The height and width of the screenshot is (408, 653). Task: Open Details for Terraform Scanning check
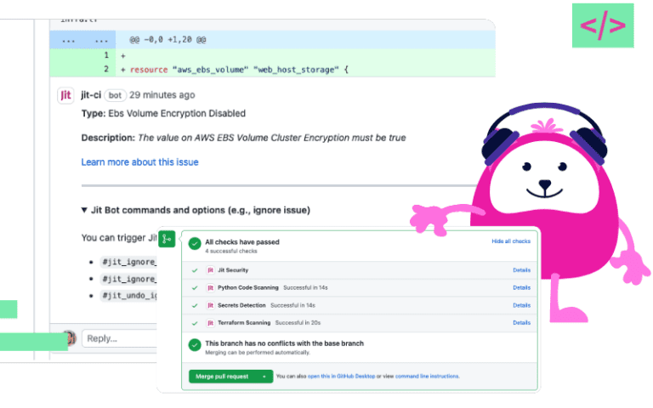pyautogui.click(x=521, y=323)
